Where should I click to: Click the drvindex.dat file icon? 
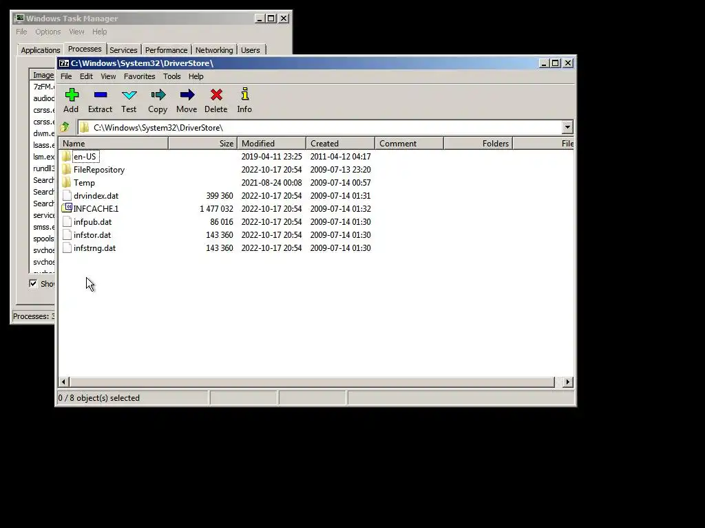tap(67, 195)
